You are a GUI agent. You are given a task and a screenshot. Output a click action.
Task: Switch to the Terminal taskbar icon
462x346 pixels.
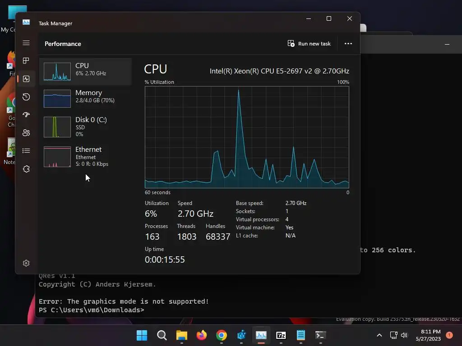coord(321,335)
